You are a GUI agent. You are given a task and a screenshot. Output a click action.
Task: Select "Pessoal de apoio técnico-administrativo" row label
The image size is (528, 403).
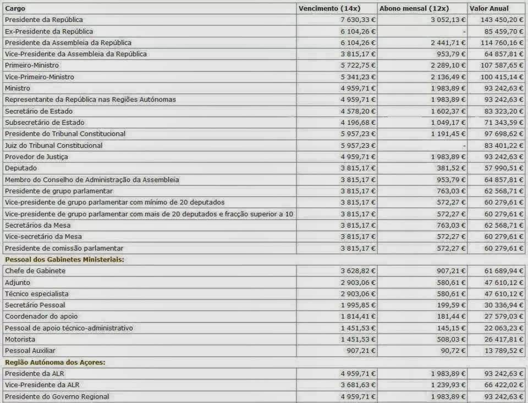point(69,328)
